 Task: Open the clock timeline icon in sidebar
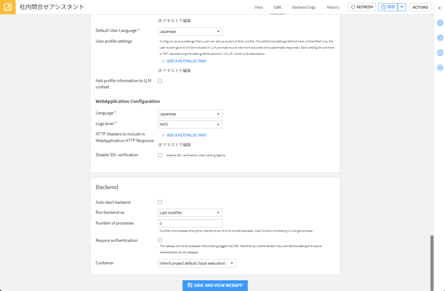440,68
